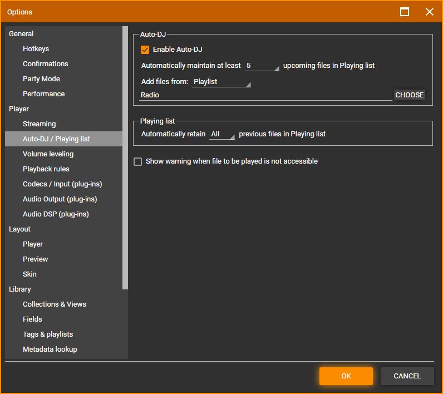Enable warning when file is not accessible
The width and height of the screenshot is (443, 394).
pyautogui.click(x=138, y=161)
